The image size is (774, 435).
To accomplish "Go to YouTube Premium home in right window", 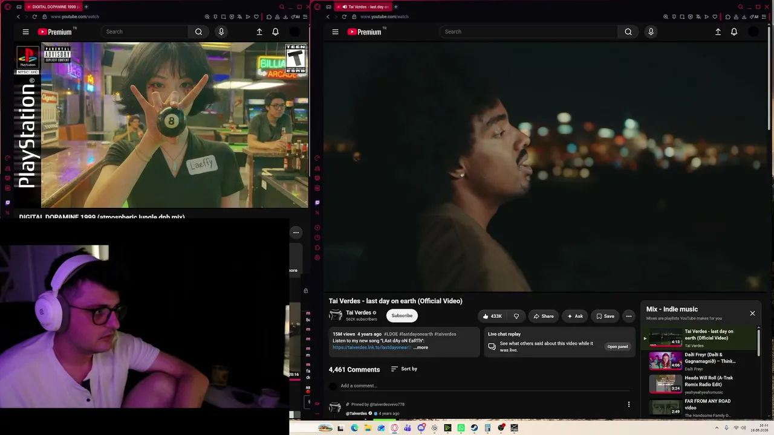I will (365, 32).
